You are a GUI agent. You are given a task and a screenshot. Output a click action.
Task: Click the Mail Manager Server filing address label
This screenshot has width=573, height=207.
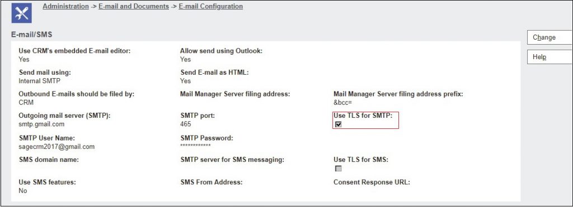235,94
